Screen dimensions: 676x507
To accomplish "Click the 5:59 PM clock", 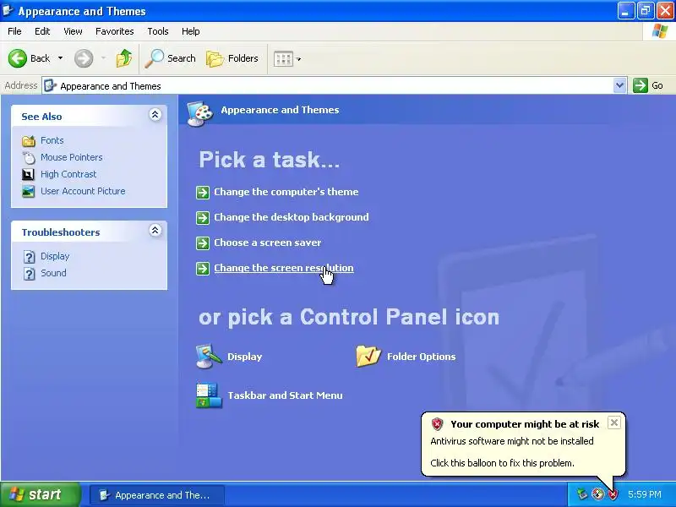I will (645, 494).
